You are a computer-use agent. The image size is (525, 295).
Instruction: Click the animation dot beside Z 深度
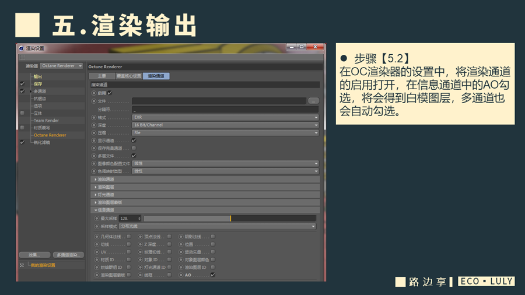pos(140,244)
